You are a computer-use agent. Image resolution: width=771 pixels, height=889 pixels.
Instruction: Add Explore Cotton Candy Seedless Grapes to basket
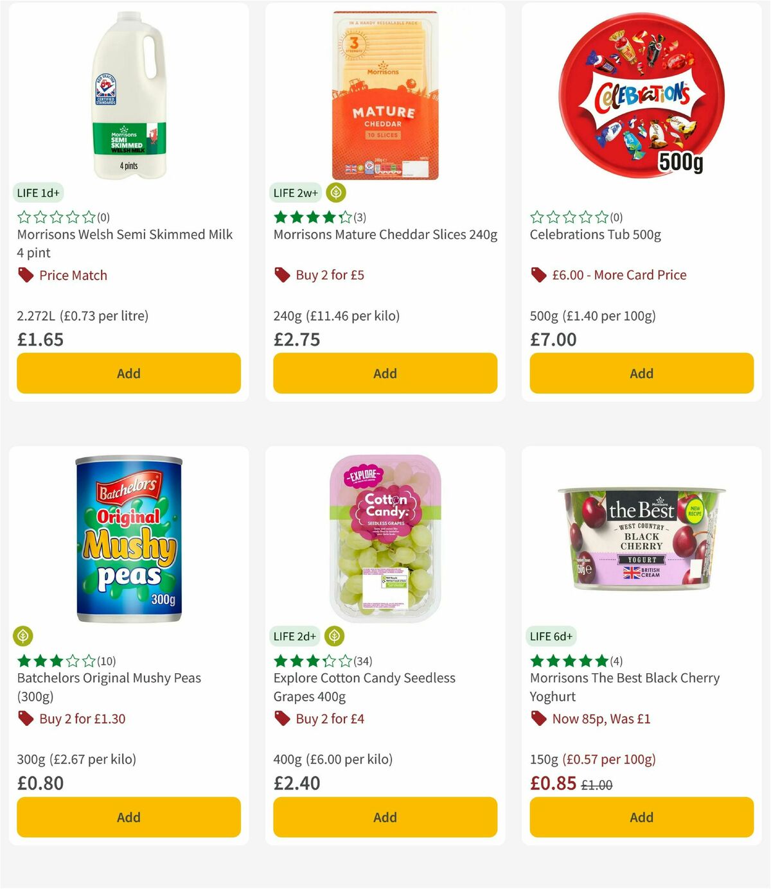click(385, 817)
